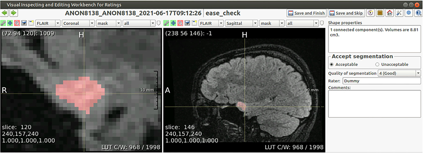This screenshot has width=423, height=153.
Task: Open settings gear icon in top toolbar
Action: click(409, 13)
